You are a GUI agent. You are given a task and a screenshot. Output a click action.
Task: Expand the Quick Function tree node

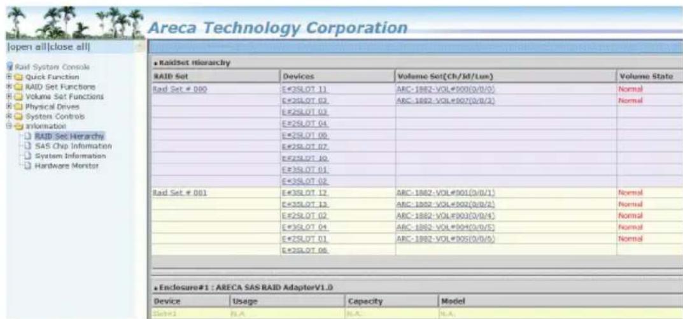point(9,77)
